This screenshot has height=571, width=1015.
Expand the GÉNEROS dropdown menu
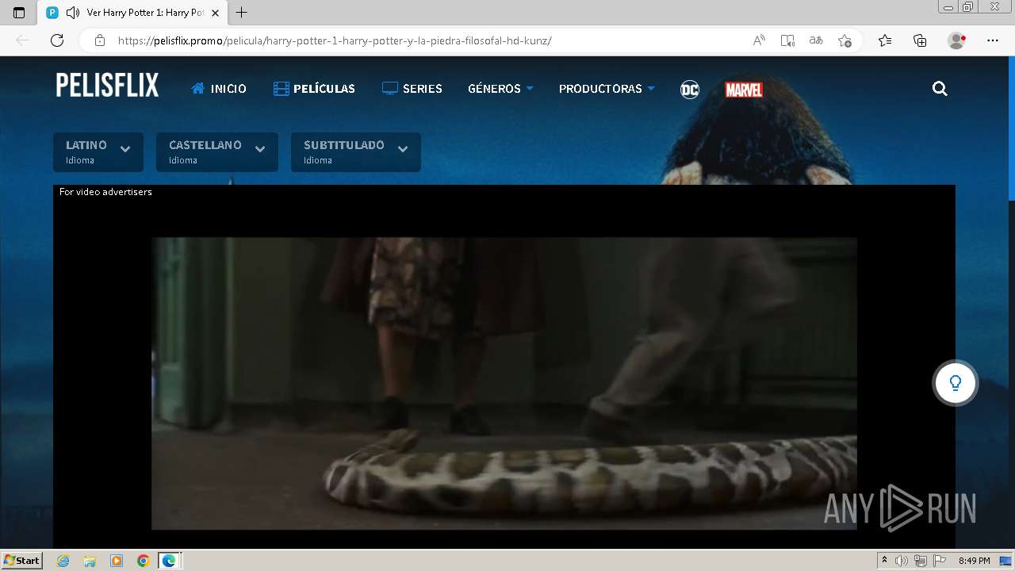click(x=500, y=89)
